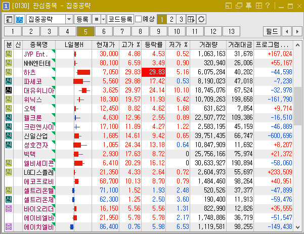Switch to group tab 12
The height and width of the screenshot is (234, 304).
(213, 31)
